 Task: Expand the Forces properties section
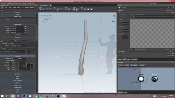pyautogui.click(x=18, y=14)
